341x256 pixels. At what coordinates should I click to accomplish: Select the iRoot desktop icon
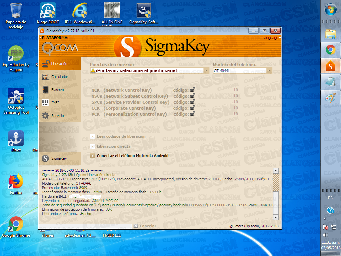pyautogui.click(x=16, y=141)
